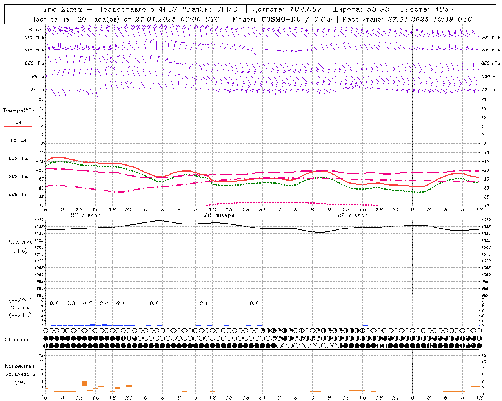Click the '(гПа)' unit label under Давление

[x=20, y=251]
